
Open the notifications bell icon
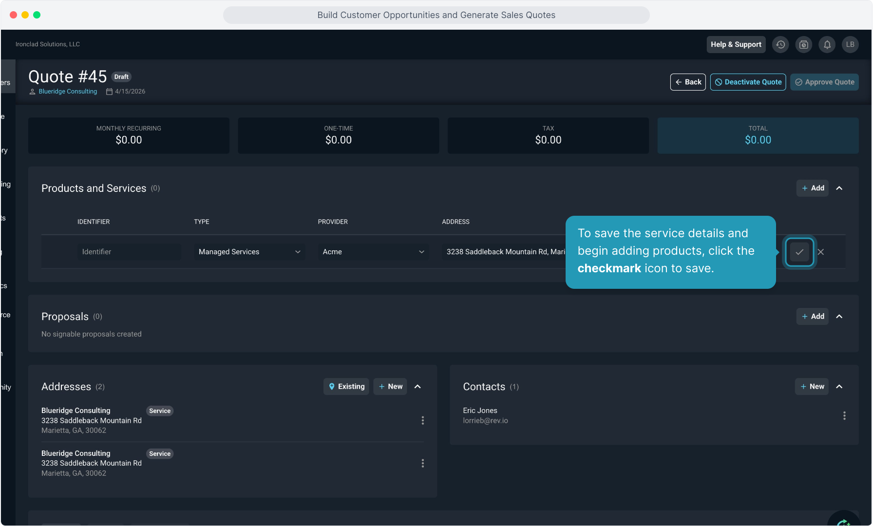coord(827,44)
